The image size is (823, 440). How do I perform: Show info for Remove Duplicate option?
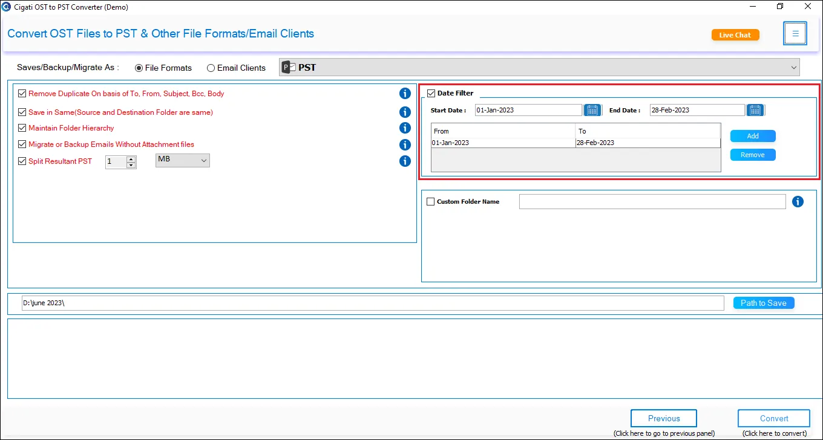(x=405, y=94)
